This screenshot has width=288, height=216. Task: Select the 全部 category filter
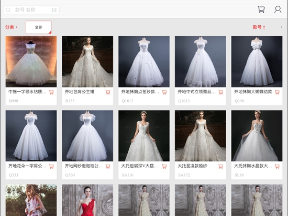click(39, 27)
